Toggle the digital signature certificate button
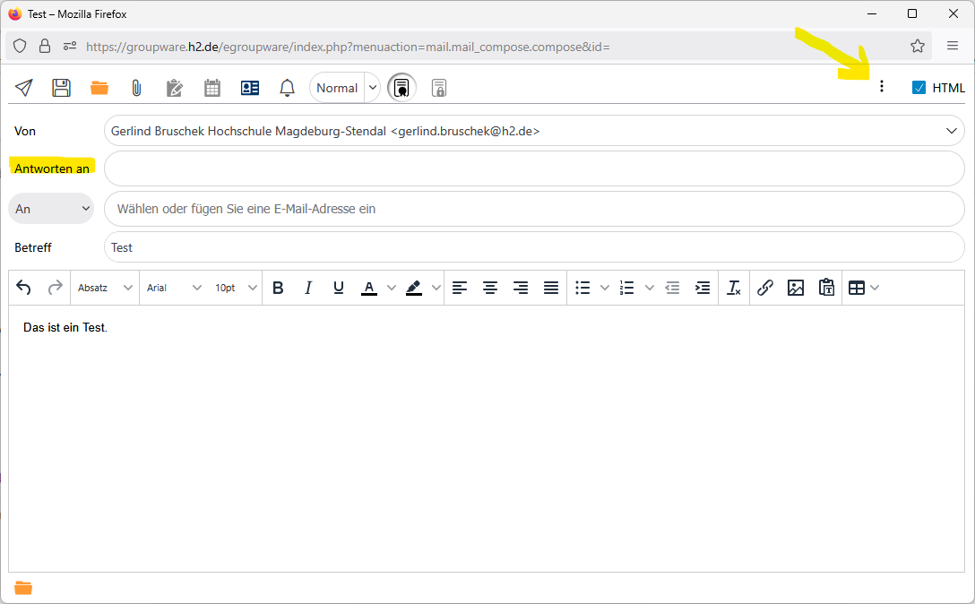This screenshot has height=604, width=975. click(401, 88)
